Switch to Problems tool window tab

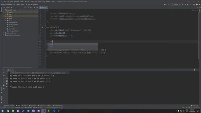(32, 106)
